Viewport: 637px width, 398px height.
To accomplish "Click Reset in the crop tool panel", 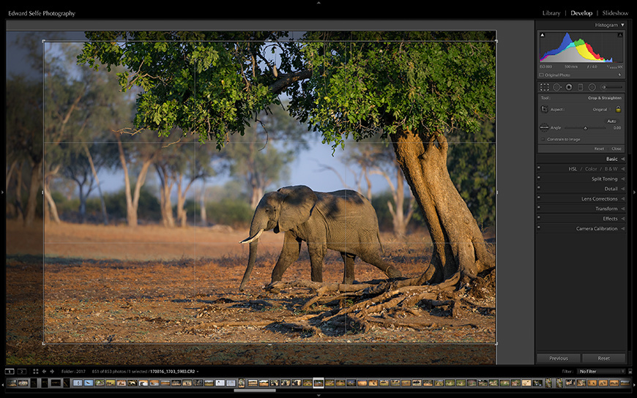I will (x=599, y=149).
